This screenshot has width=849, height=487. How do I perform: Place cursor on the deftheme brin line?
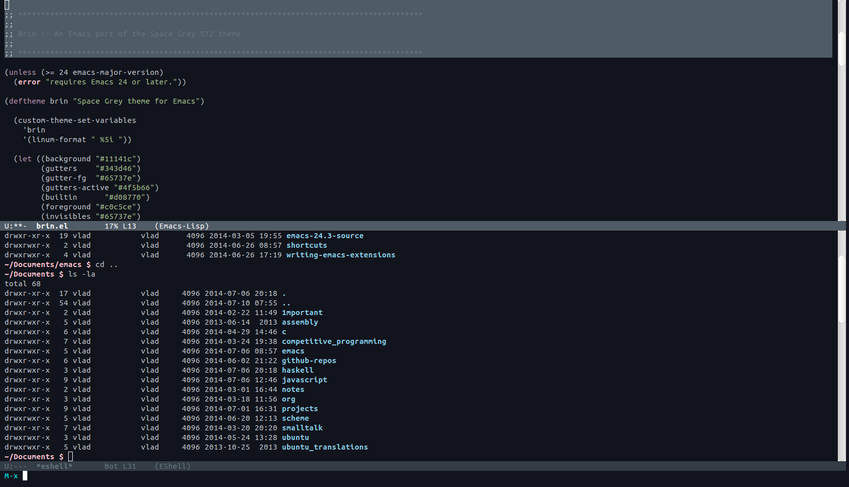pos(105,101)
